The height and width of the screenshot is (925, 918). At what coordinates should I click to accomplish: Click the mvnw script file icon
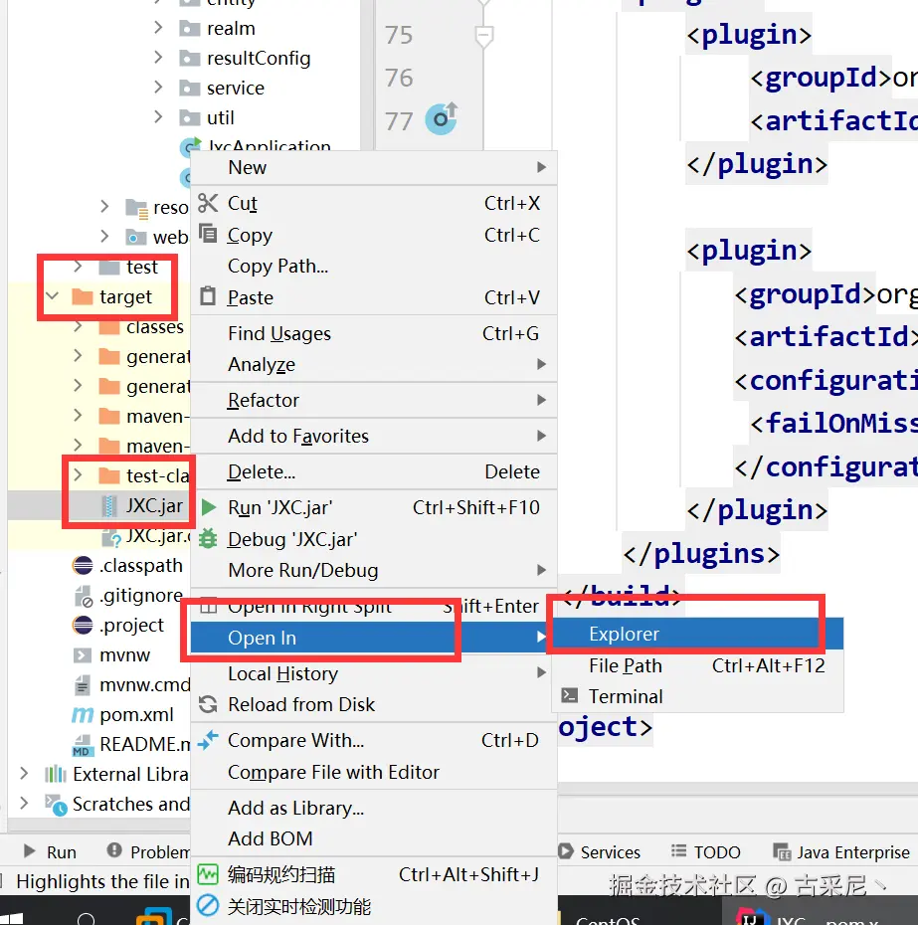83,654
